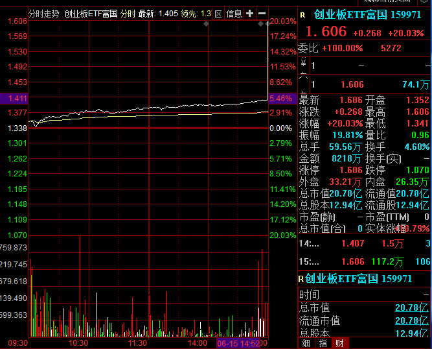Click the zoom-in plus button on chart header
Screen dimensions: 432x349
[249, 14]
